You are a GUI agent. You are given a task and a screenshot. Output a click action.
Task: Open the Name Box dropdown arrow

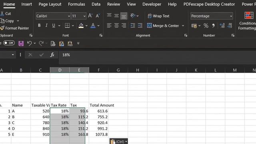click(13, 55)
